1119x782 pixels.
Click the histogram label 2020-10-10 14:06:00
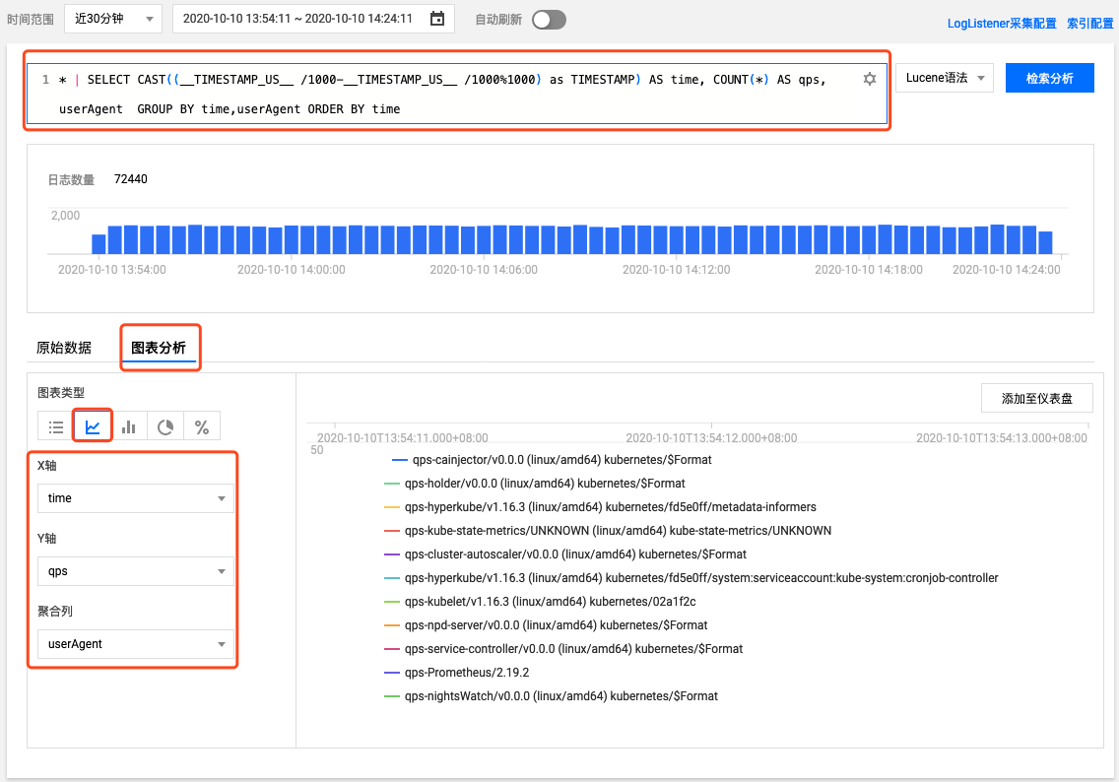[x=484, y=270]
